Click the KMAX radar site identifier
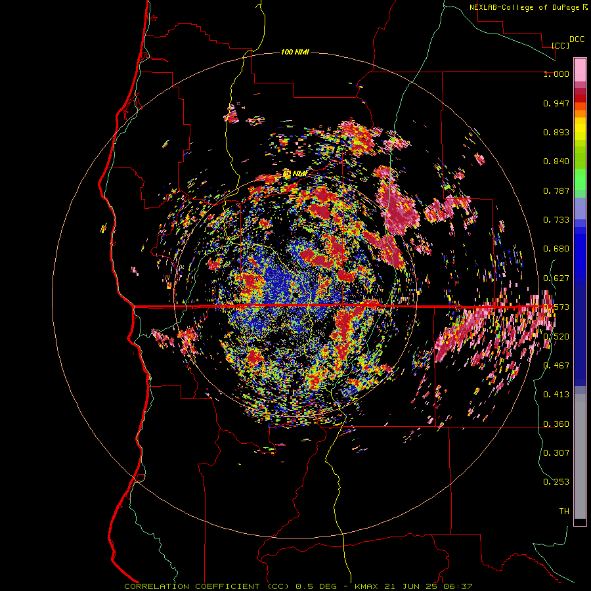Image resolution: width=591 pixels, height=591 pixels. click(368, 586)
